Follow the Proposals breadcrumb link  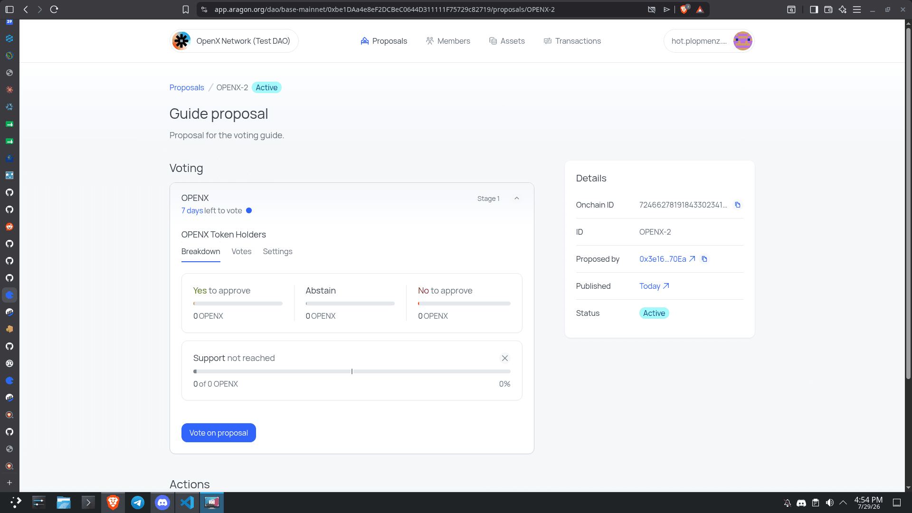coord(187,87)
